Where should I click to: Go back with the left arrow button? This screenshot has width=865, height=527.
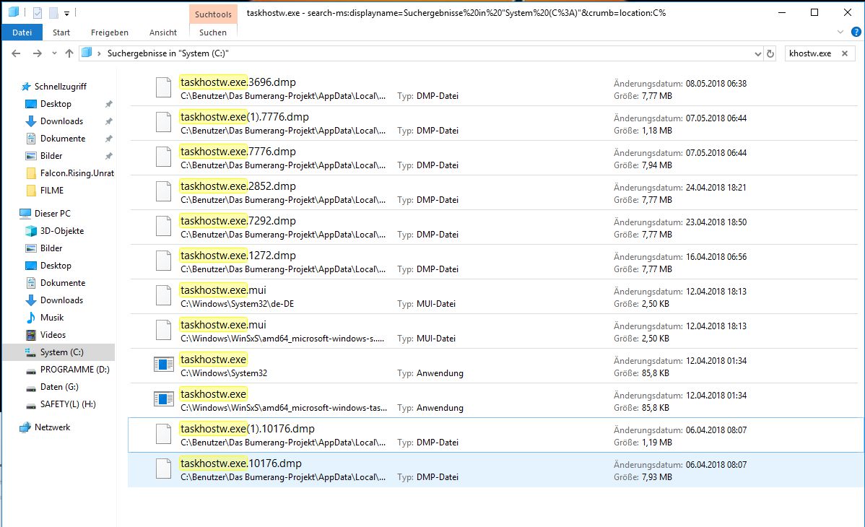point(16,53)
